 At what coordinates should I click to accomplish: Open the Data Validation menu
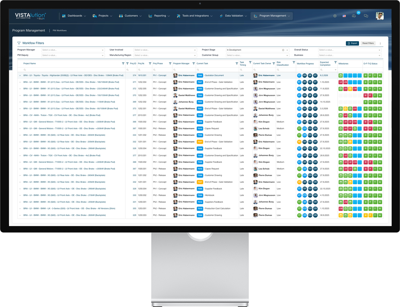click(233, 16)
